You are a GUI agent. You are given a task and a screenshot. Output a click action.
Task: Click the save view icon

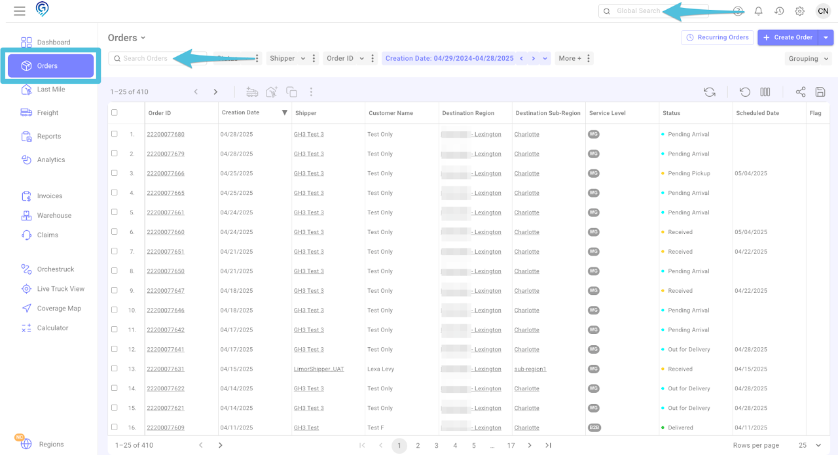[x=820, y=92]
